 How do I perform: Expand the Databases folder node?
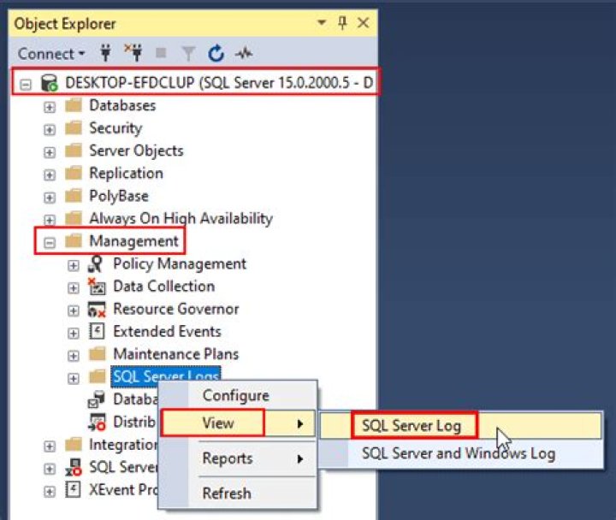[x=50, y=107]
